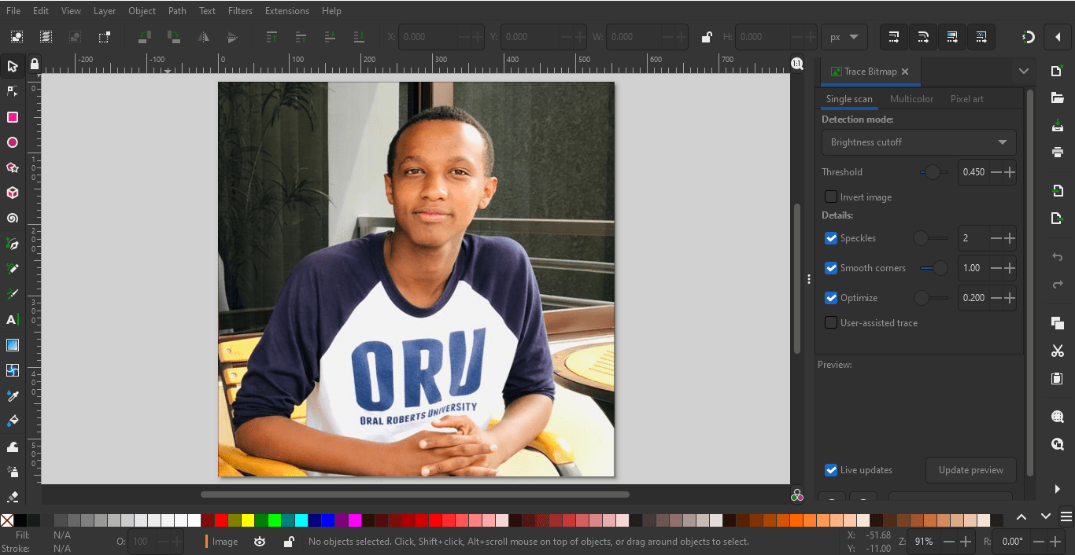Viewport: 1075px width, 555px height.
Task: Switch to the Multicolor tab
Action: 911,99
